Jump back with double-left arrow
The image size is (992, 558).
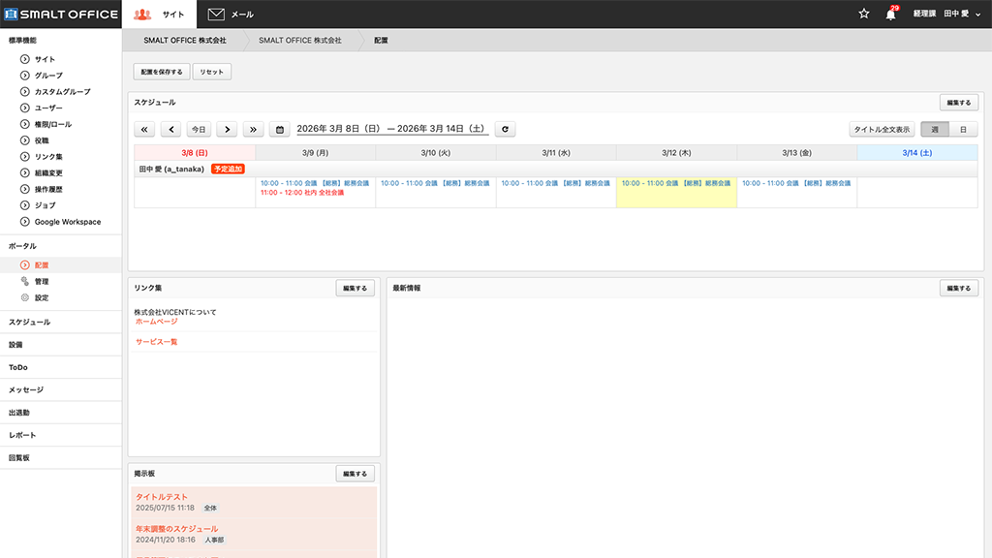pyautogui.click(x=144, y=129)
